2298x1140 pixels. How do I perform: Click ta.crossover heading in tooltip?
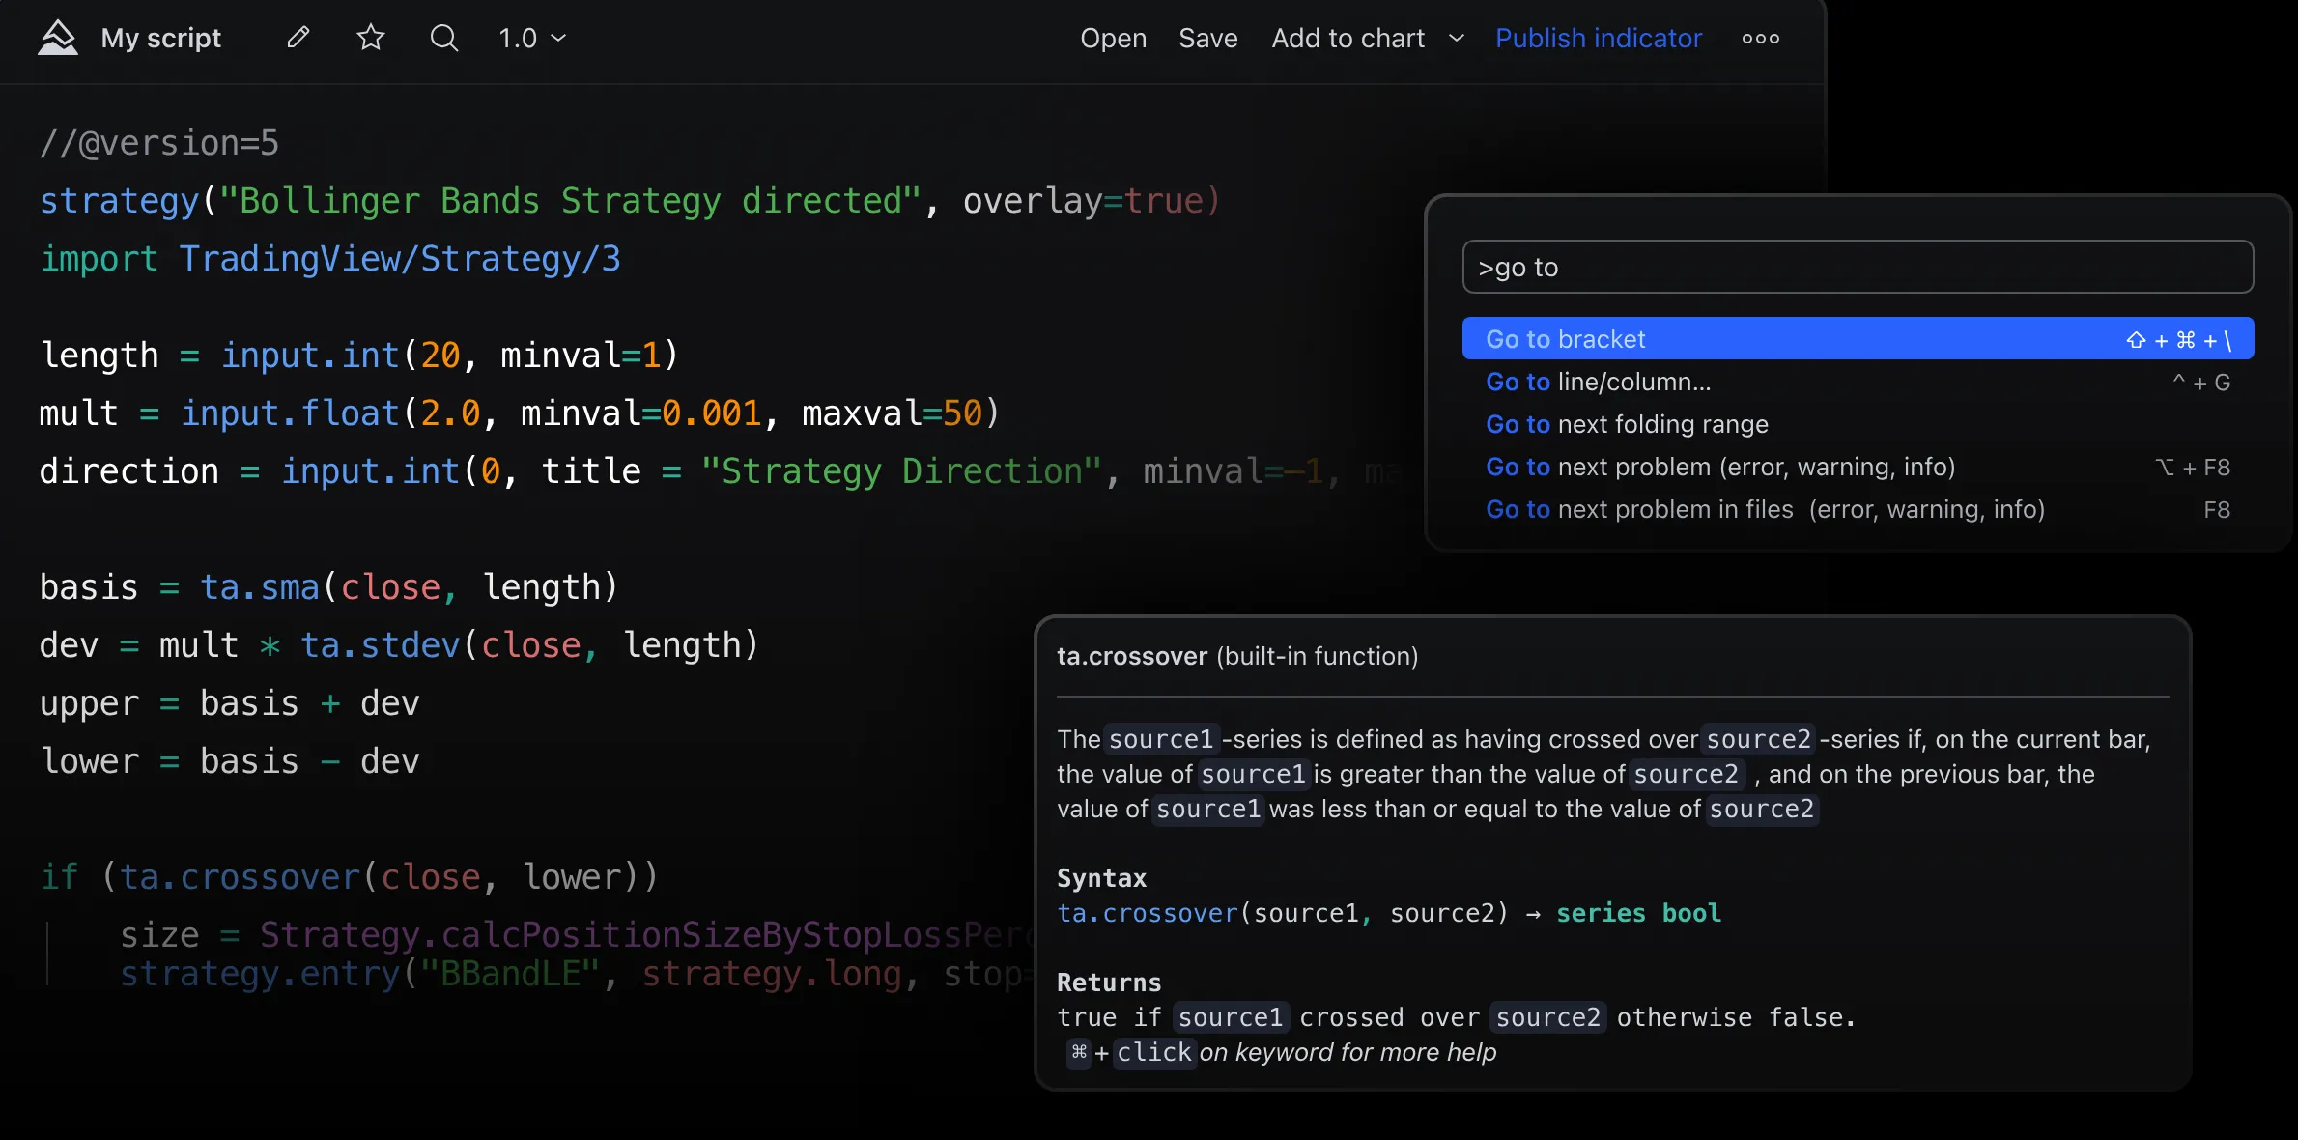pos(1132,656)
